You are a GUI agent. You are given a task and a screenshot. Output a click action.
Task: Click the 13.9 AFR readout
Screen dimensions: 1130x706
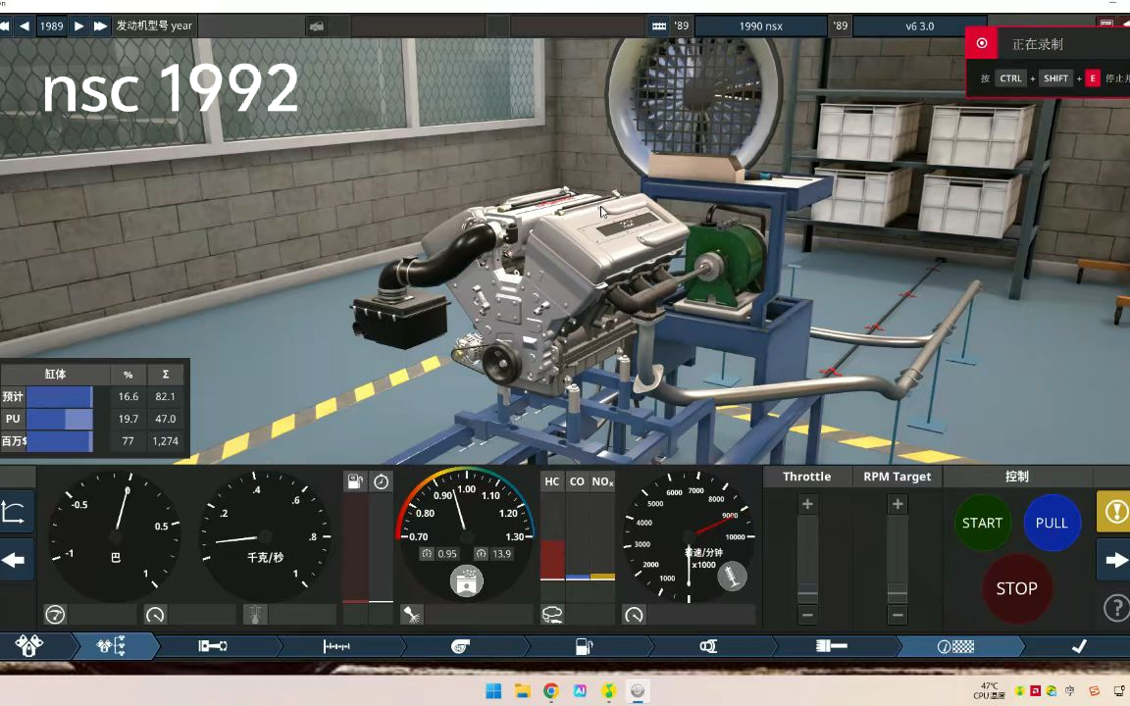(x=494, y=554)
